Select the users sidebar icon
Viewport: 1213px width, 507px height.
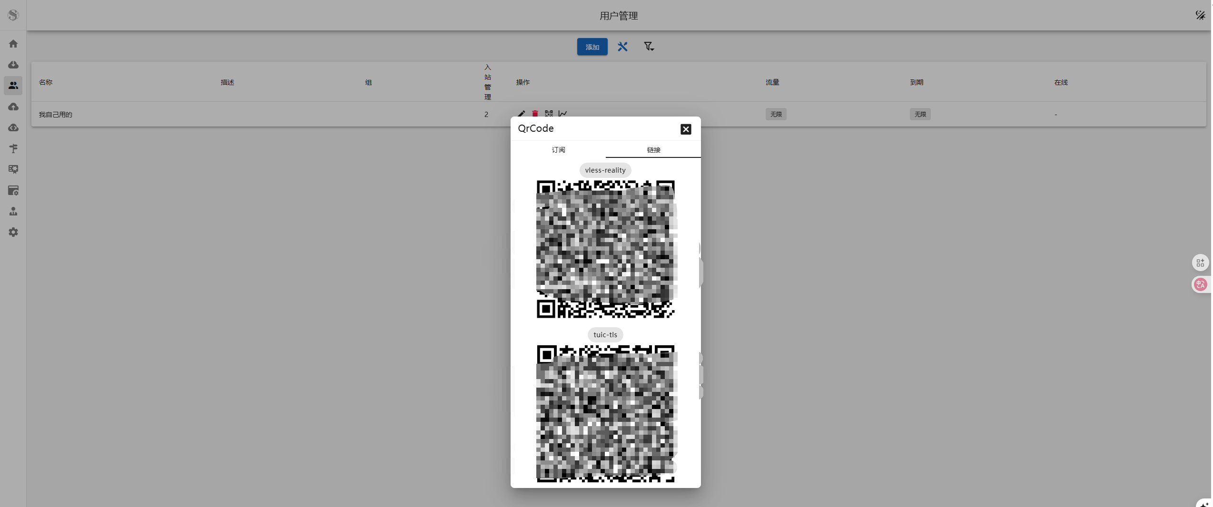pos(13,86)
